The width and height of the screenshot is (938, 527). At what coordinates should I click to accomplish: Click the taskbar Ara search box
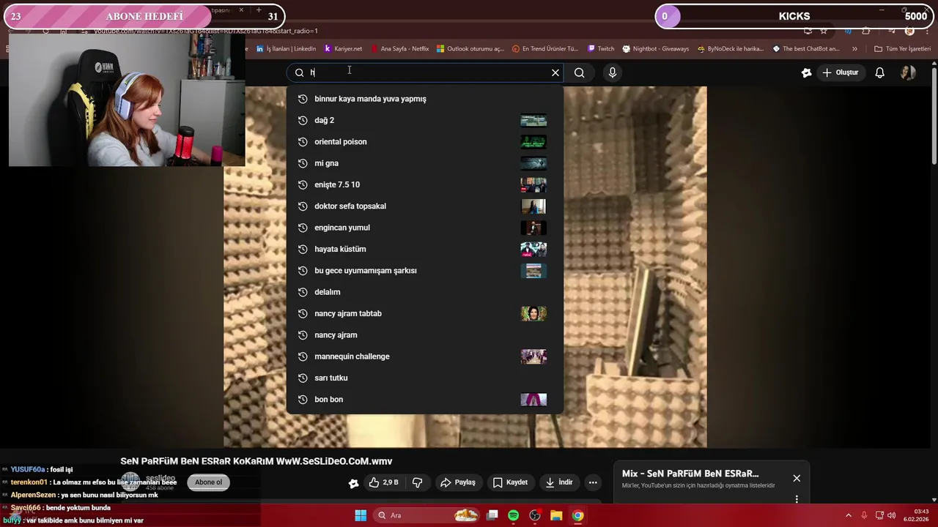427,515
